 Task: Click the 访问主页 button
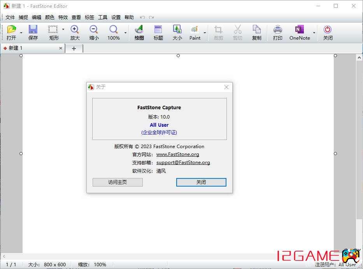pyautogui.click(x=117, y=182)
